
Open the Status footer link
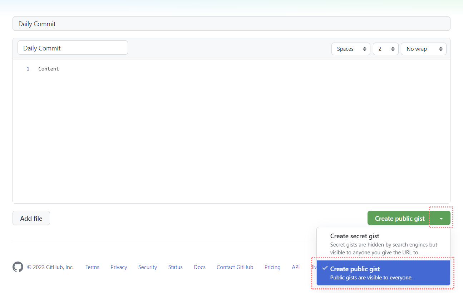175,267
